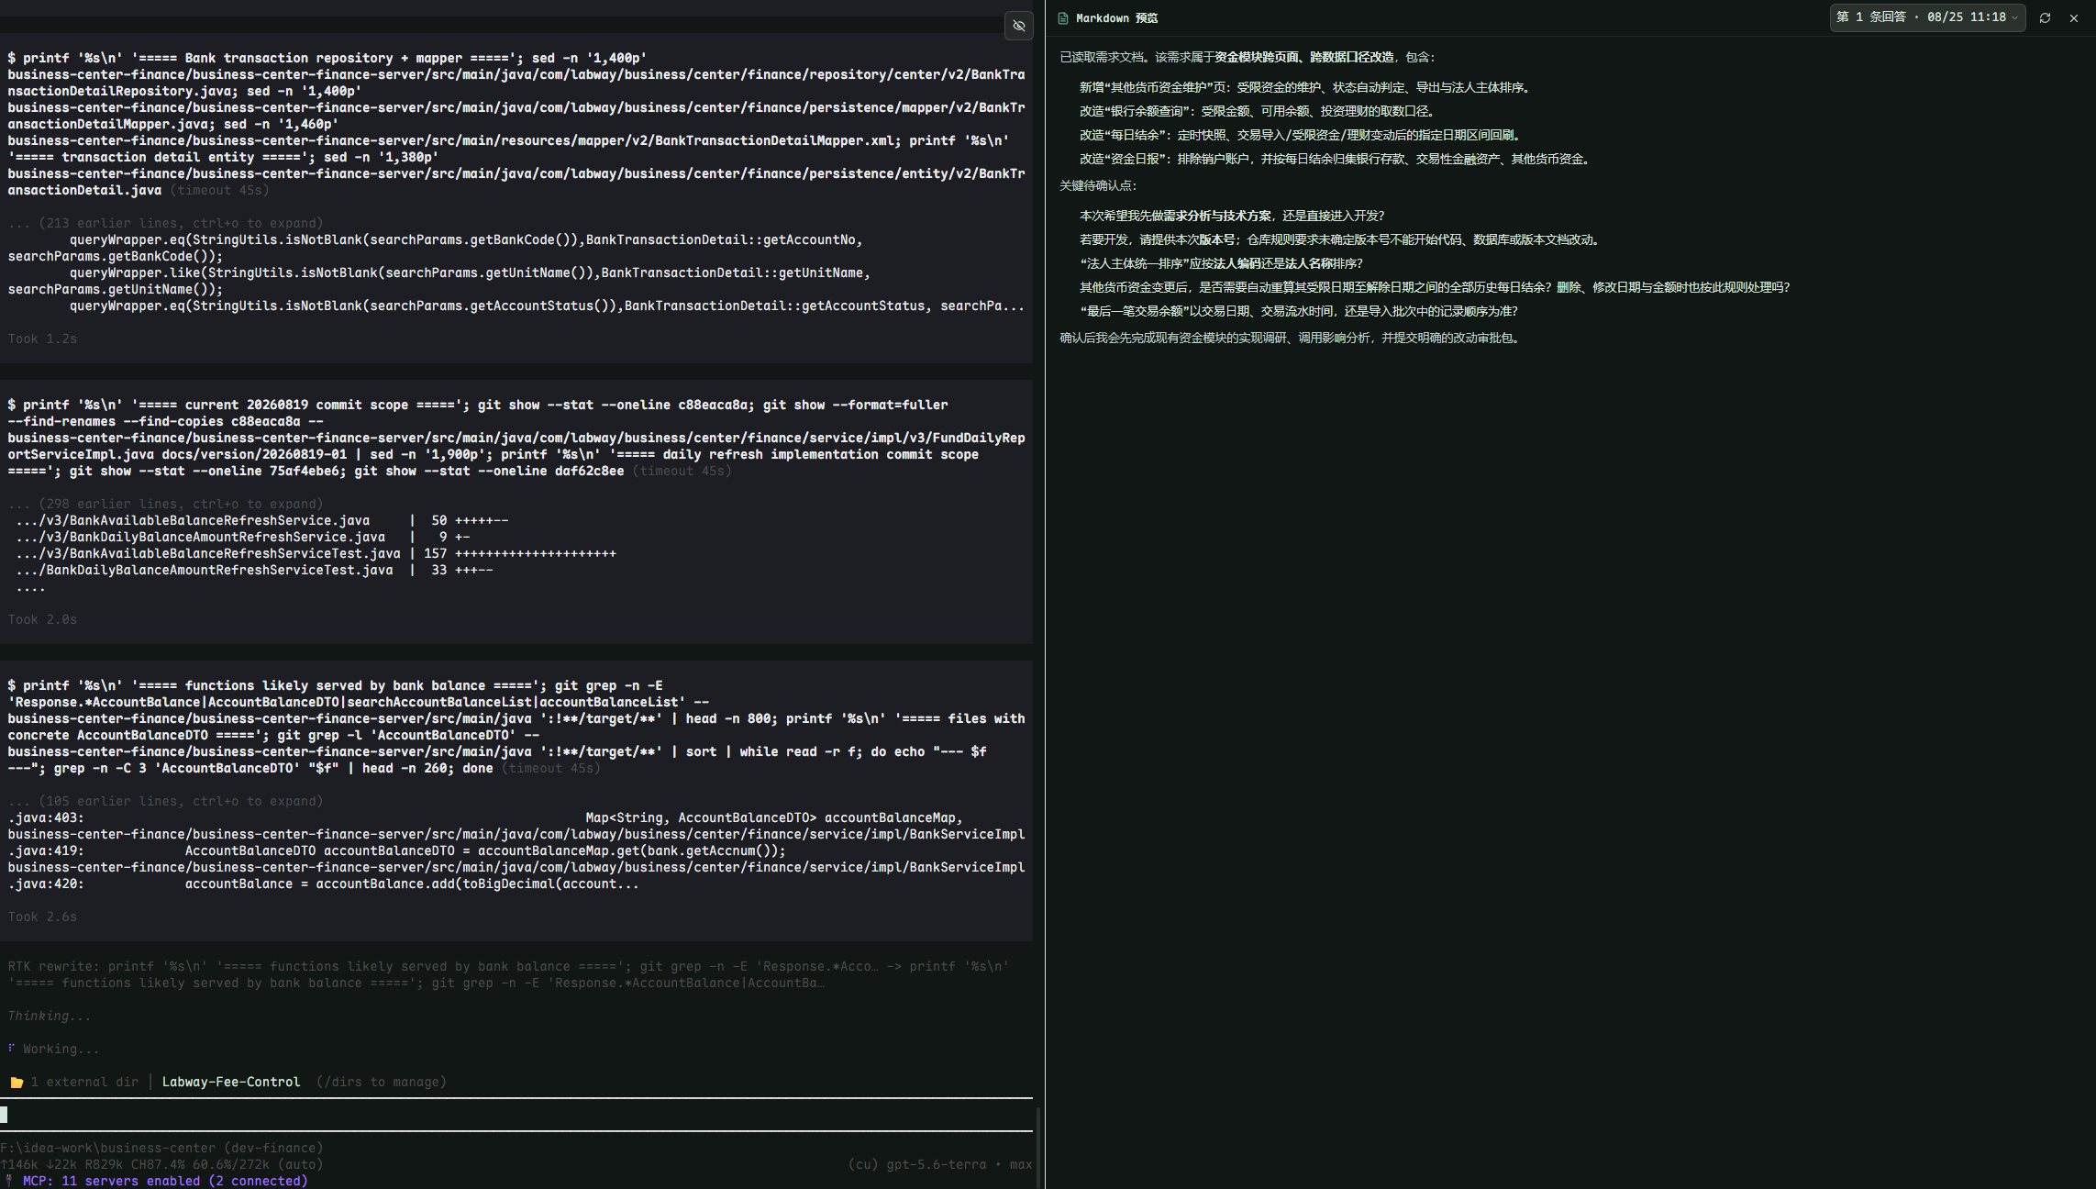Click the BankAvailableBalanceRefreshServiceTest.java diff stat row

[x=316, y=553]
